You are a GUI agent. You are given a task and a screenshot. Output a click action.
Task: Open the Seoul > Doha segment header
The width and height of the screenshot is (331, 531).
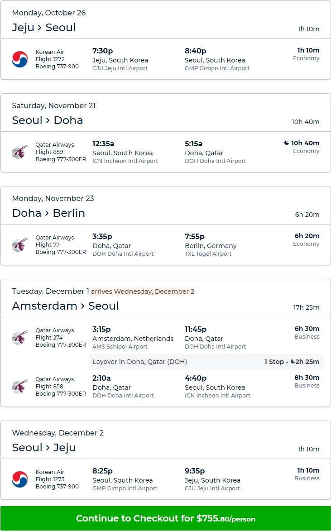[48, 120]
